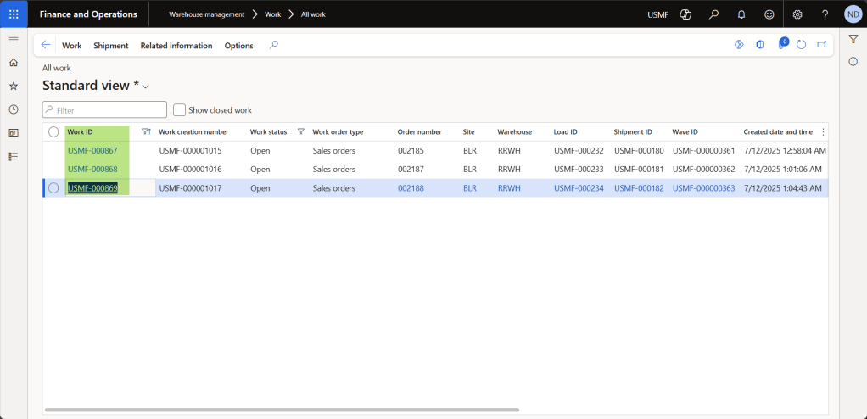867x419 pixels.
Task: Open work ID link USMF-000867
Action: pyautogui.click(x=92, y=151)
